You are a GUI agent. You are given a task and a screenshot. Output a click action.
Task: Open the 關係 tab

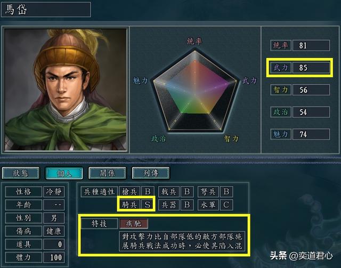coord(107,173)
